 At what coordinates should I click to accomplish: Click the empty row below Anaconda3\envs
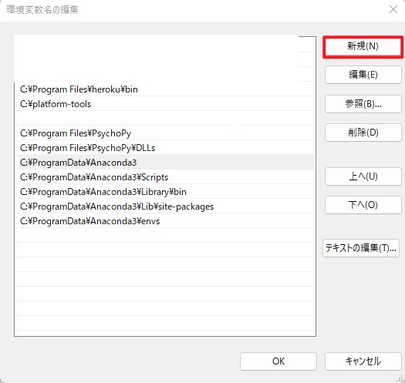[x=165, y=235]
